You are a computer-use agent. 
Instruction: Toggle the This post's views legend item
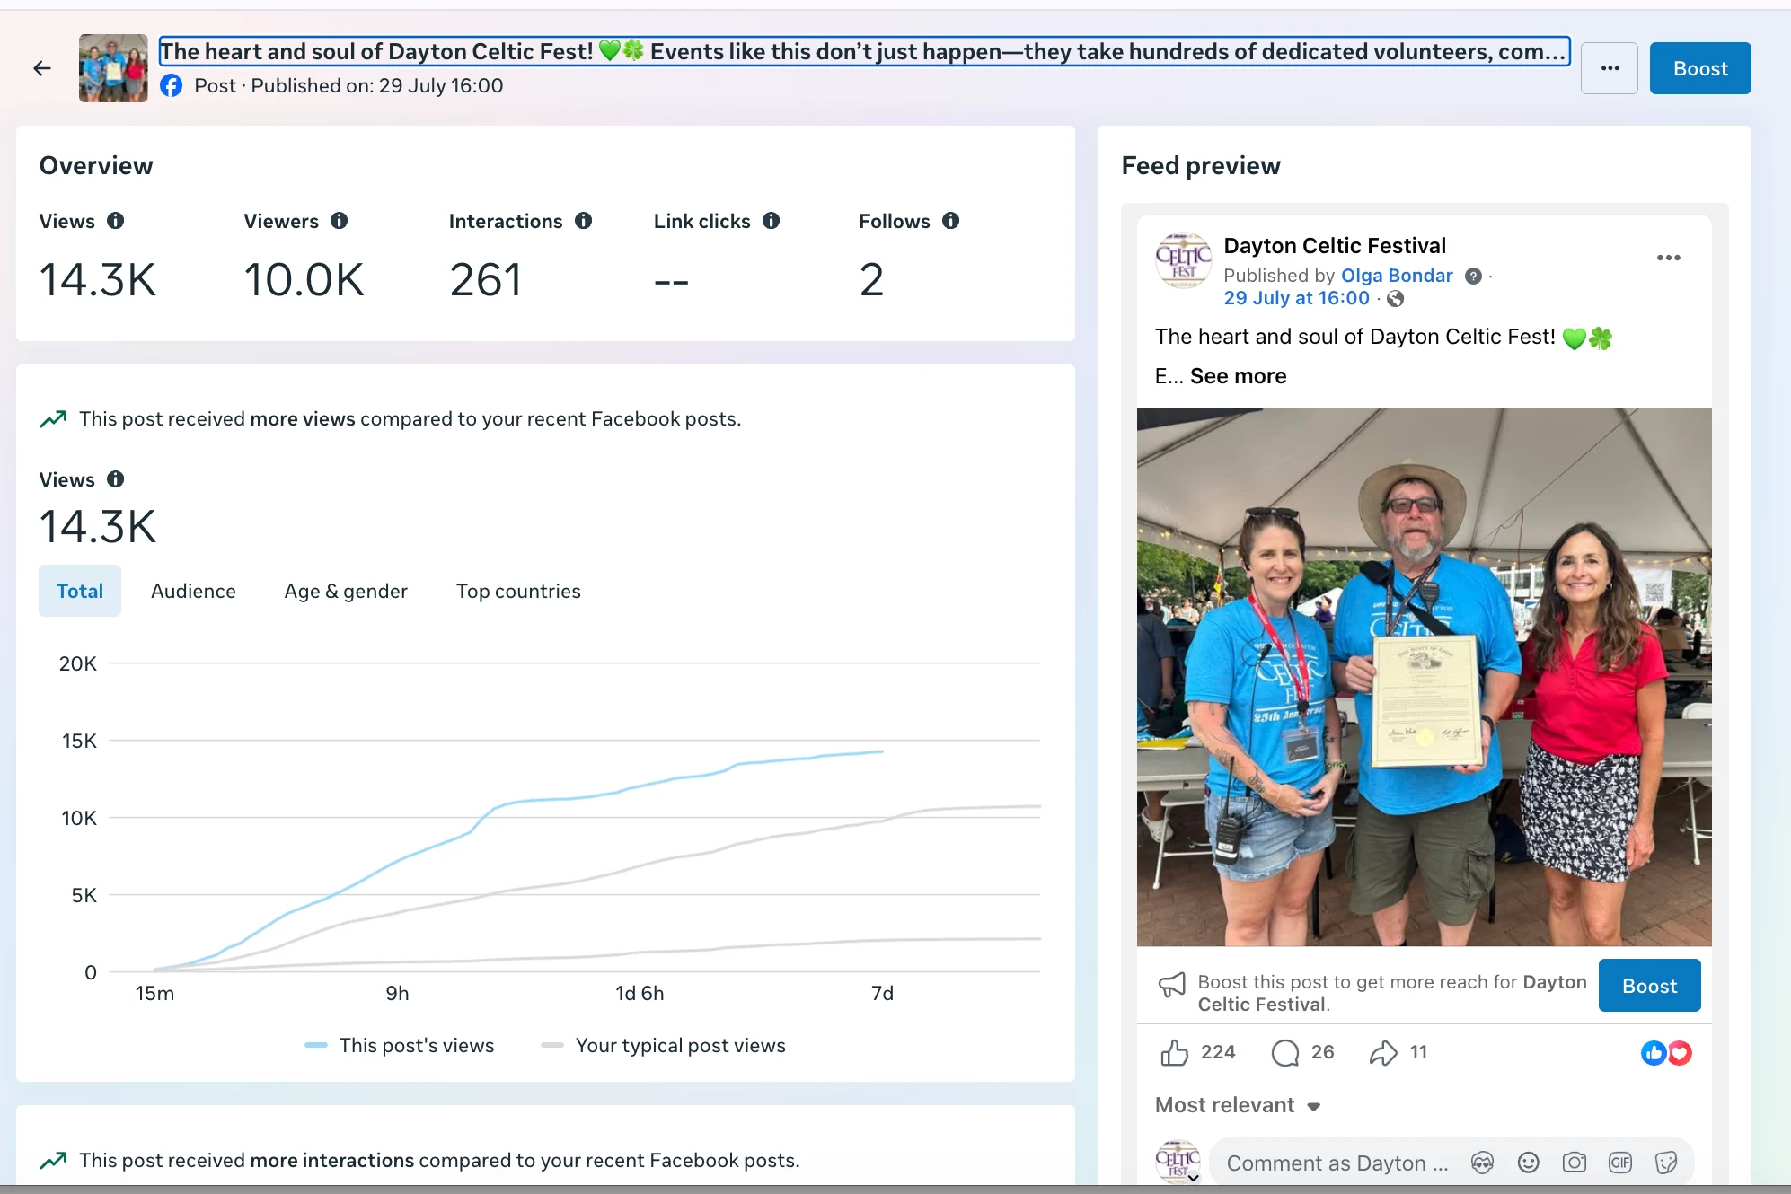click(x=400, y=1045)
